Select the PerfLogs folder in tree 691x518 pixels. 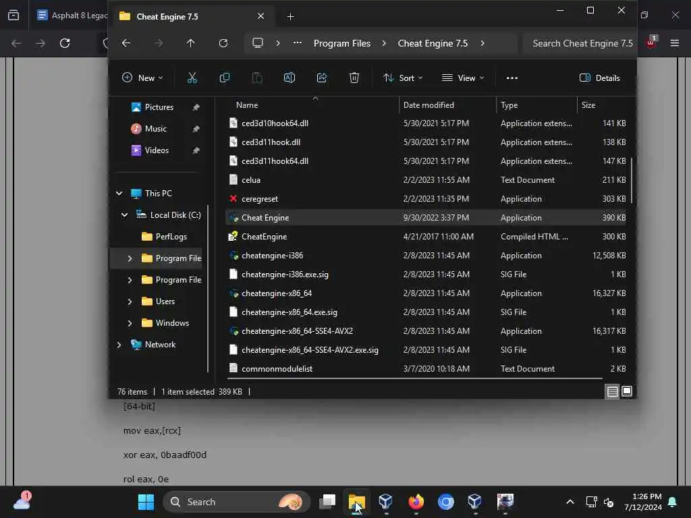171,237
